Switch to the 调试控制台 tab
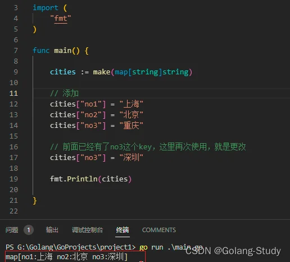Image resolution: width=290 pixels, height=262 pixels. pos(87,230)
